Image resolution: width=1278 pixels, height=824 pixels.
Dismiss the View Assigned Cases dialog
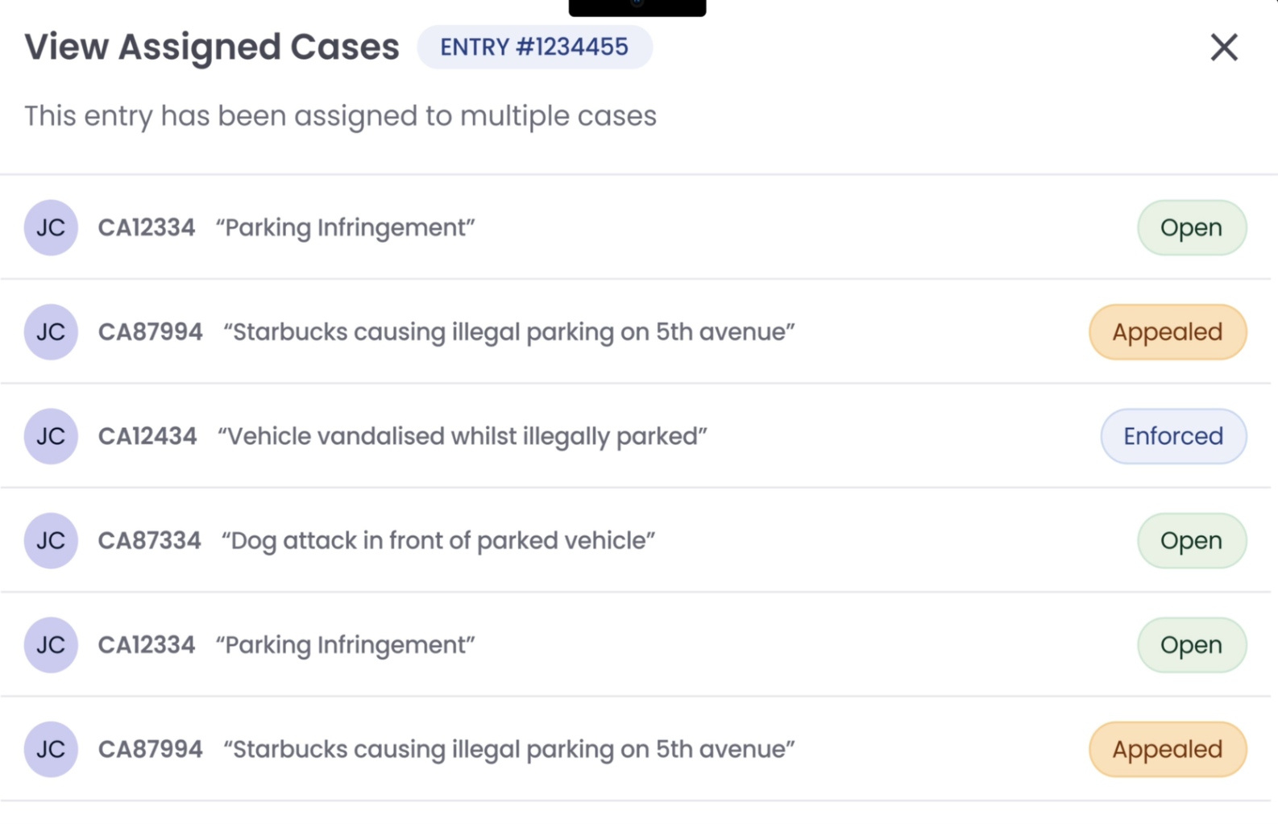pyautogui.click(x=1224, y=47)
